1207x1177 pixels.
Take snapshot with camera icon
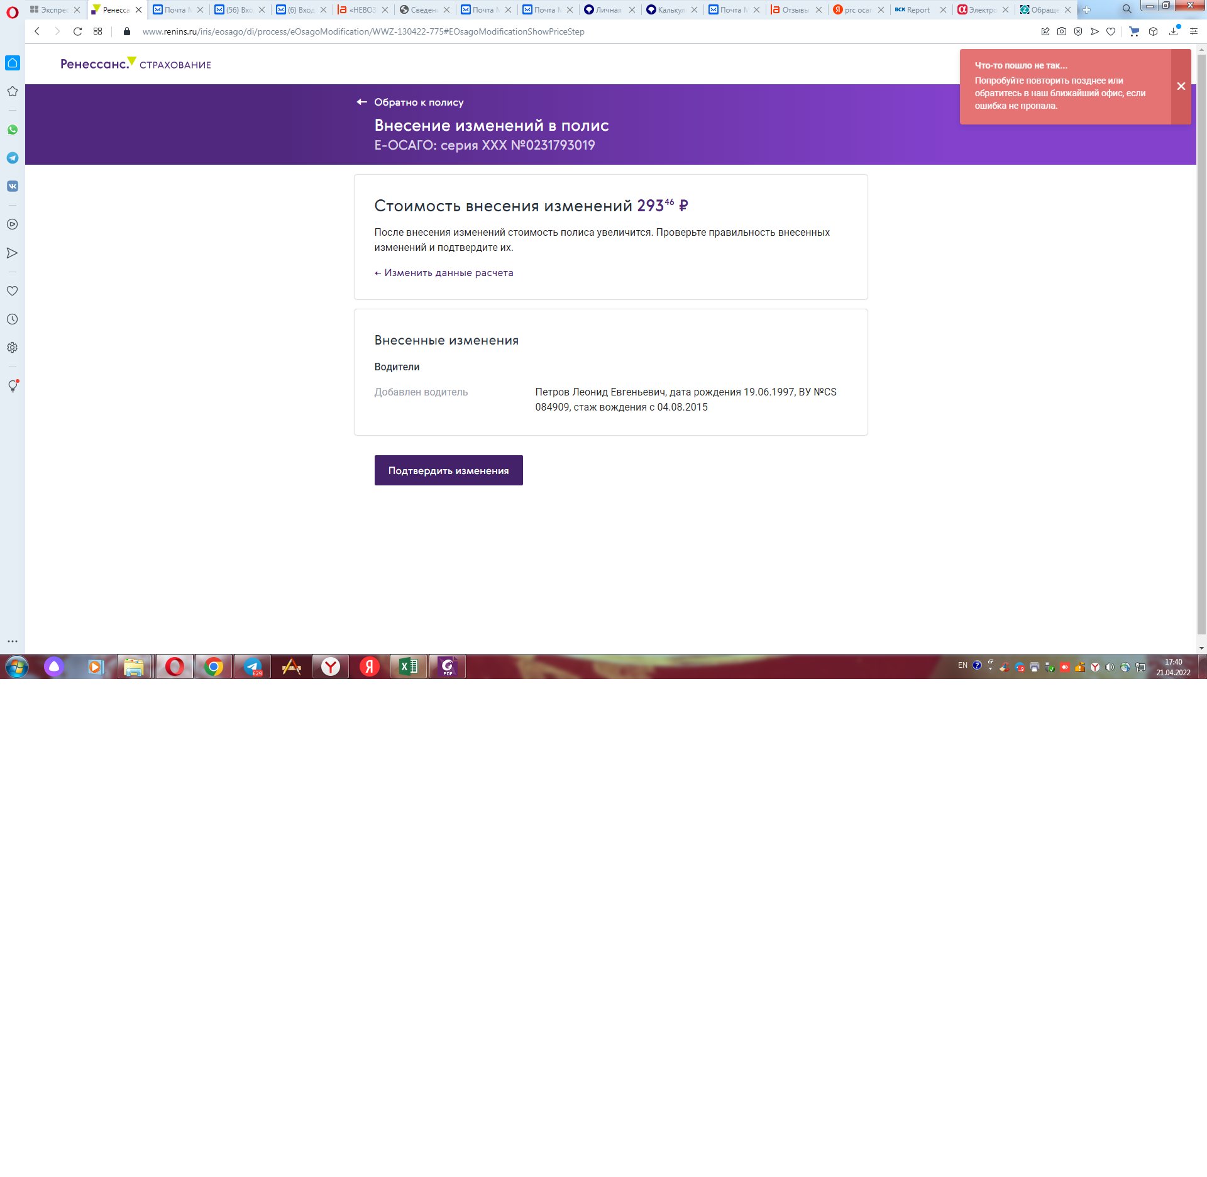tap(1062, 31)
